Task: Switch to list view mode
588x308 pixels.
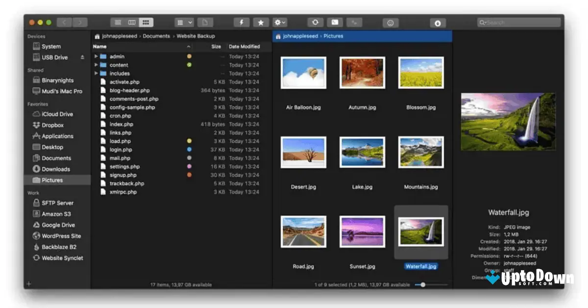Action: pyautogui.click(x=117, y=22)
